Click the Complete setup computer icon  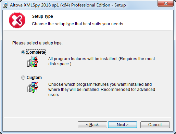[x=33, y=62]
